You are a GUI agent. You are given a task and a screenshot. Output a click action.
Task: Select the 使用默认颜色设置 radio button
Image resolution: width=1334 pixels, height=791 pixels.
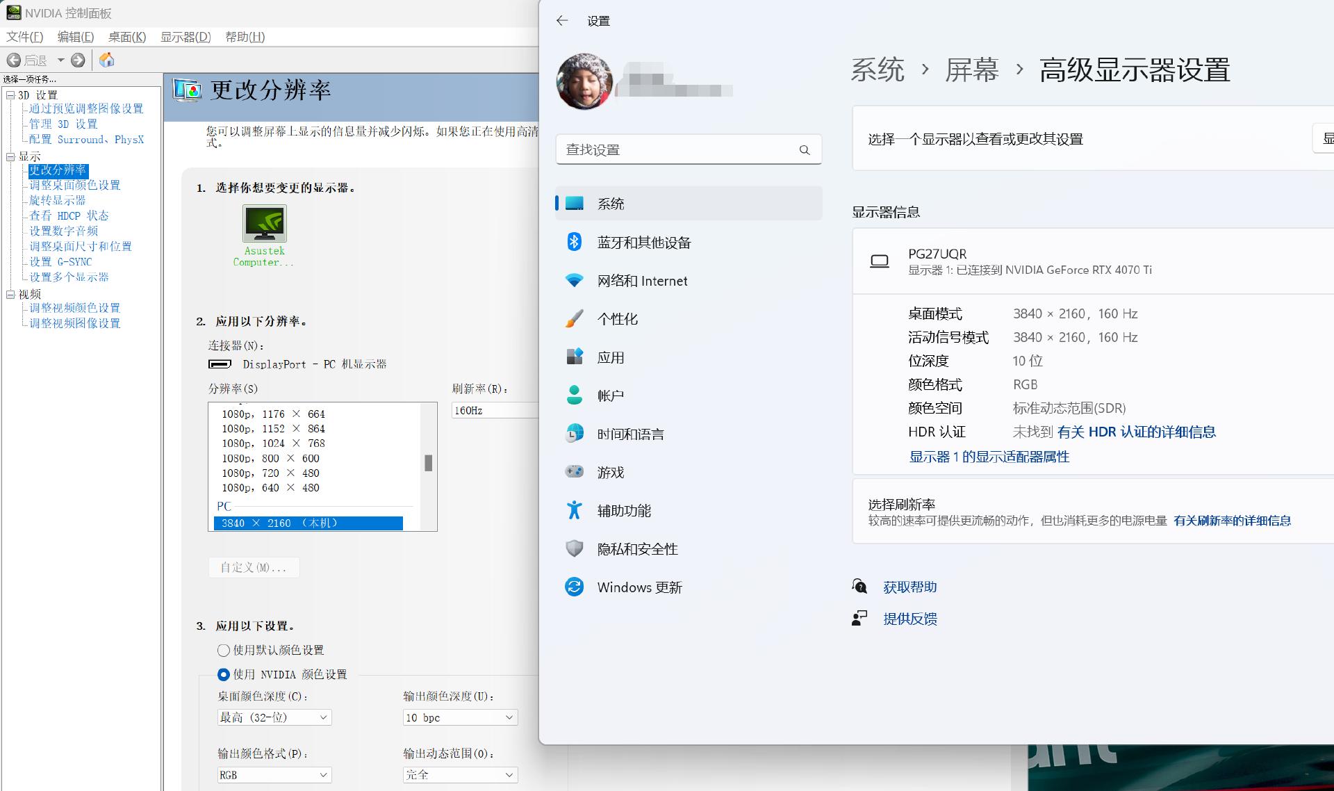(x=223, y=650)
